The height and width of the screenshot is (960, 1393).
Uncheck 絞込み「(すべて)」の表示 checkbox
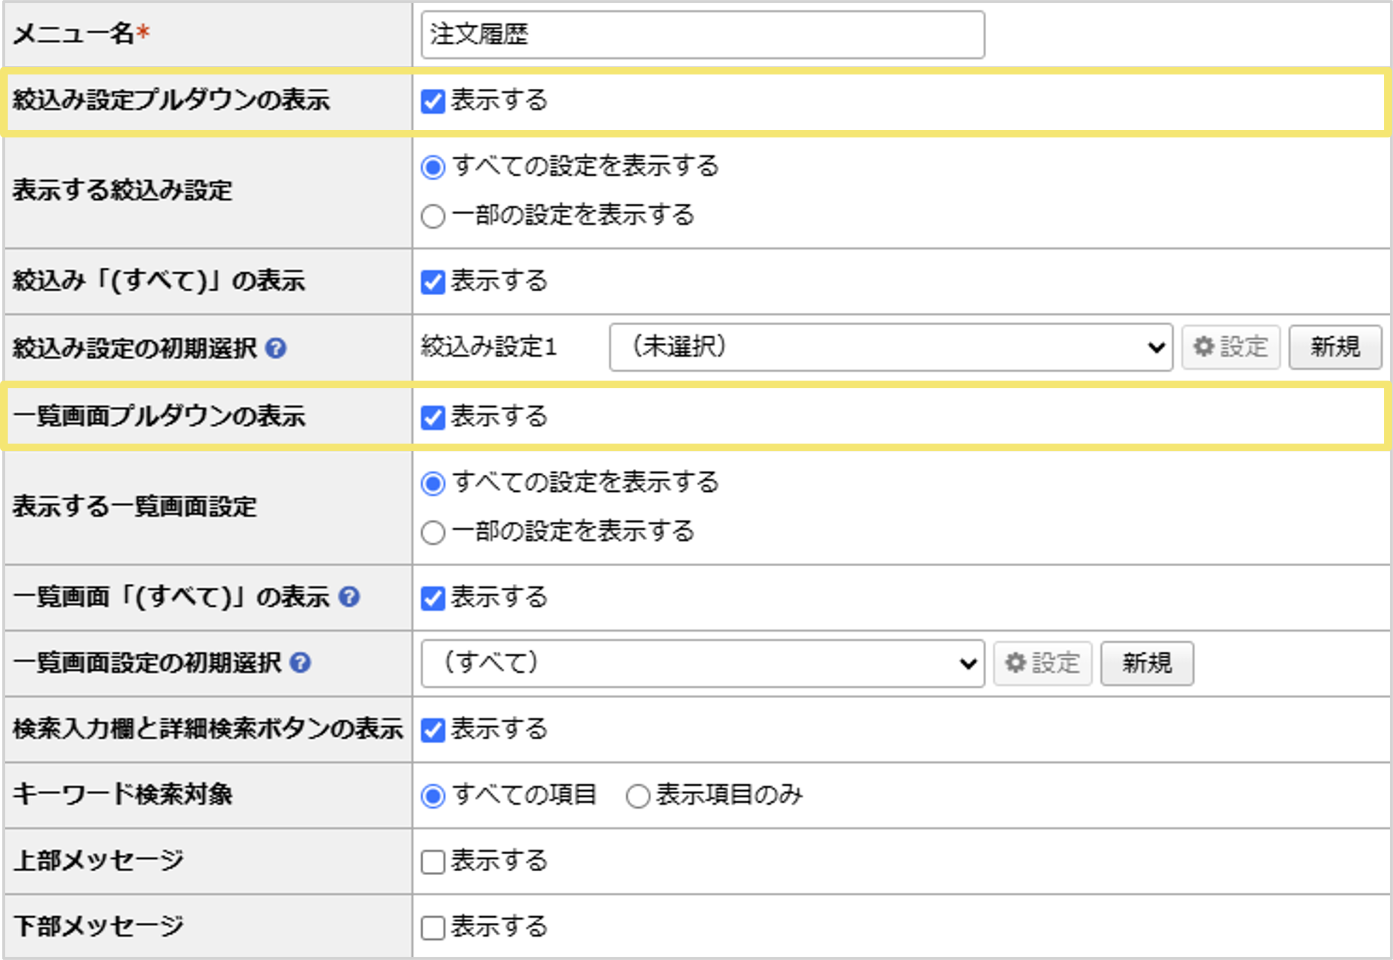(433, 280)
